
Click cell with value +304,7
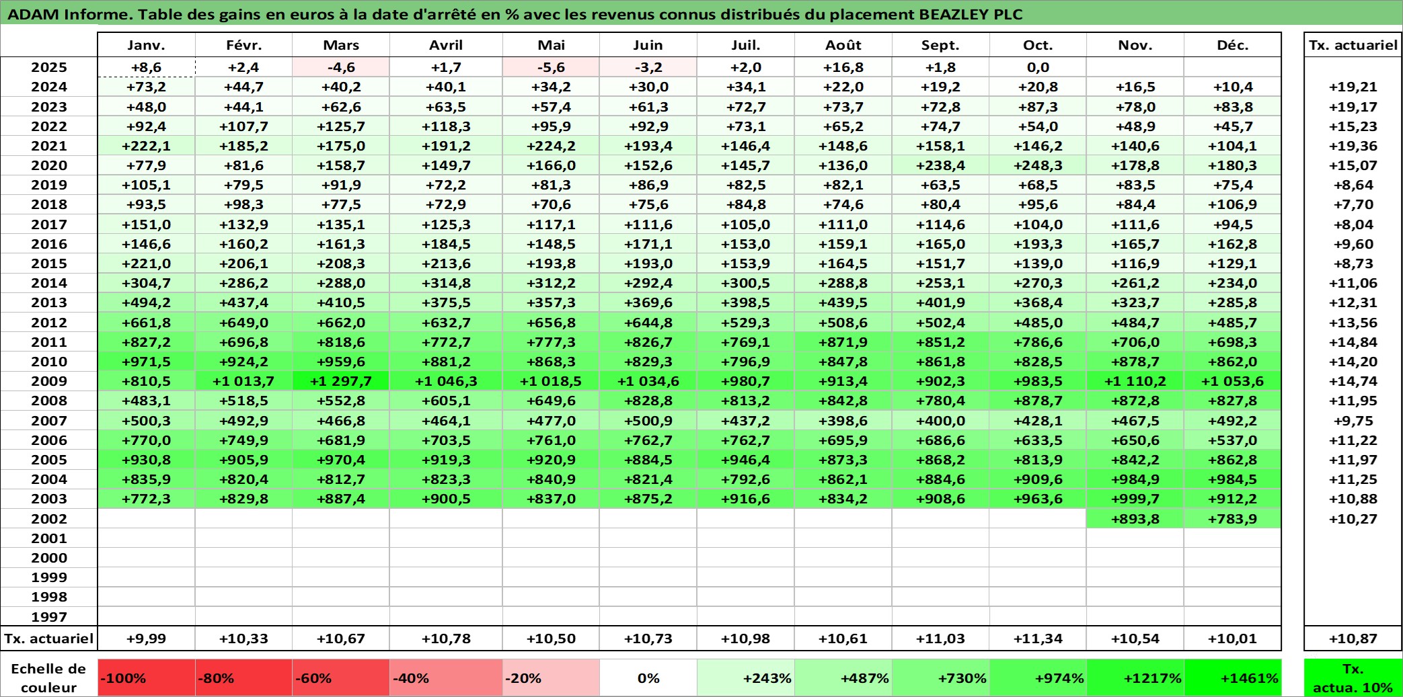click(x=147, y=283)
